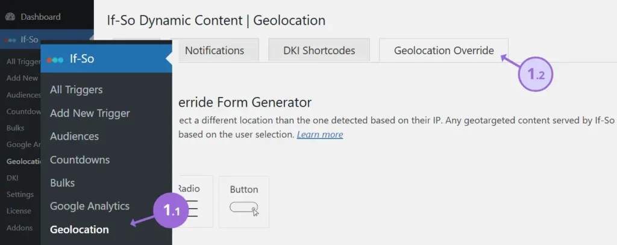Open Google Analytics in flyout menu

click(x=89, y=206)
